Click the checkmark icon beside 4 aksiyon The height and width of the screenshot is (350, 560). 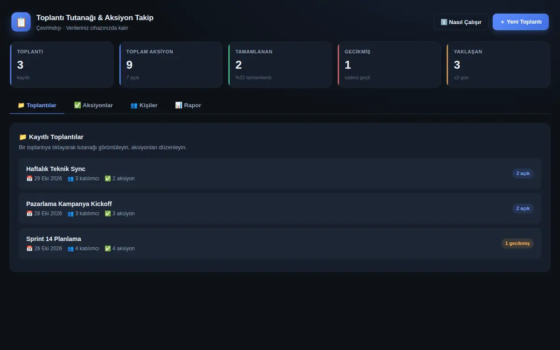[x=108, y=249]
